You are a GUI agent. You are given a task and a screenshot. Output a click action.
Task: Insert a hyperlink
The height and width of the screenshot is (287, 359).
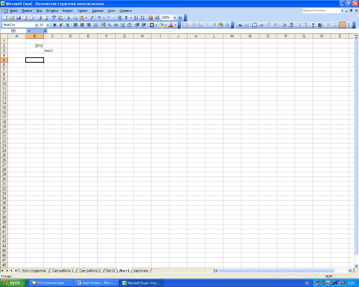pyautogui.click(x=120, y=18)
